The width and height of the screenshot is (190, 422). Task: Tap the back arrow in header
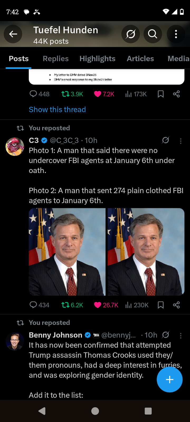[x=13, y=34]
